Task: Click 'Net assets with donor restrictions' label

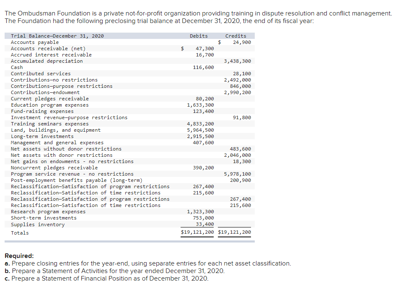Action: point(62,155)
